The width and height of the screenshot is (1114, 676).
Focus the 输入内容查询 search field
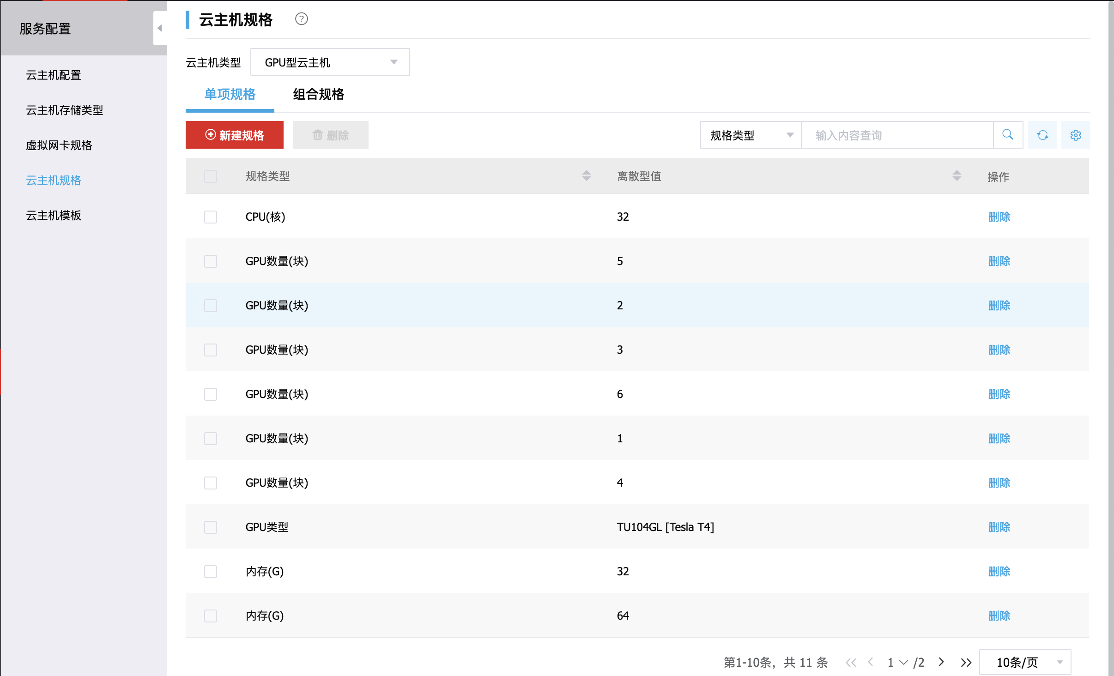[x=896, y=135]
